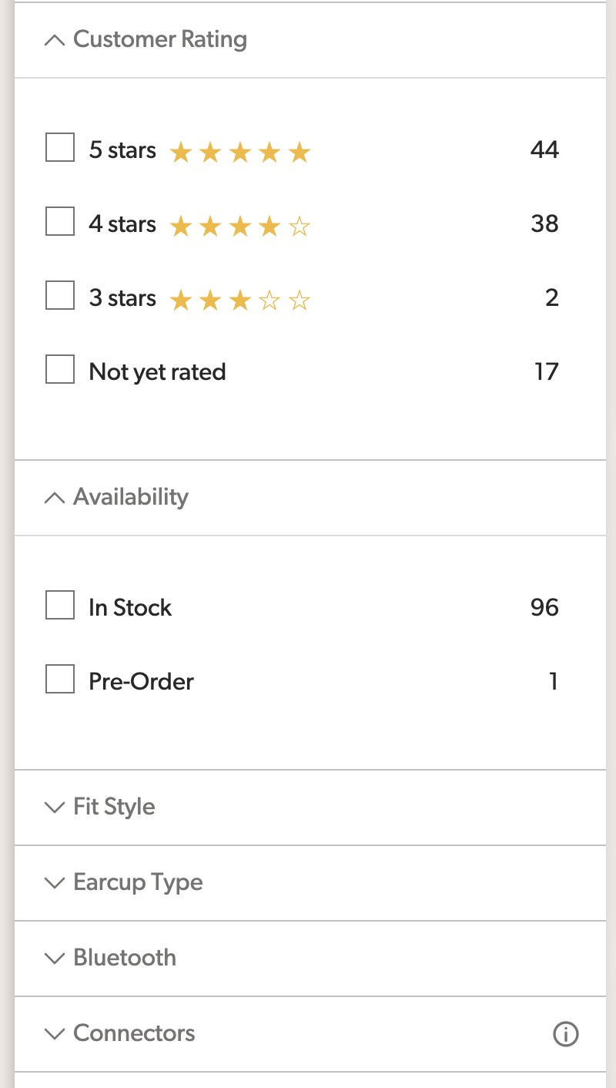Click the Customer Rating collapse chevron icon
The image size is (616, 1088).
pyautogui.click(x=55, y=40)
